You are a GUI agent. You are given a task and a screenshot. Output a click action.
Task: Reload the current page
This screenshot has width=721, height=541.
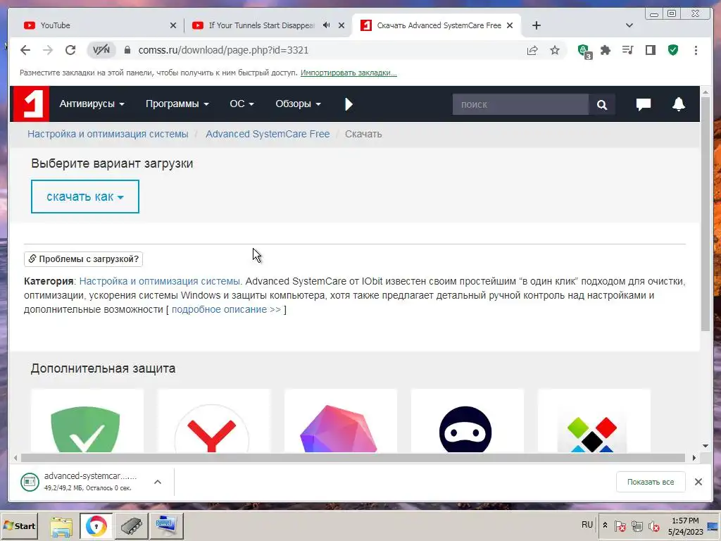pyautogui.click(x=70, y=50)
